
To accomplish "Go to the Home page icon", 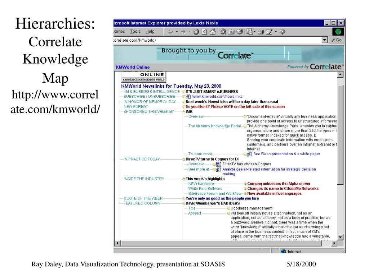I will pos(213,32).
